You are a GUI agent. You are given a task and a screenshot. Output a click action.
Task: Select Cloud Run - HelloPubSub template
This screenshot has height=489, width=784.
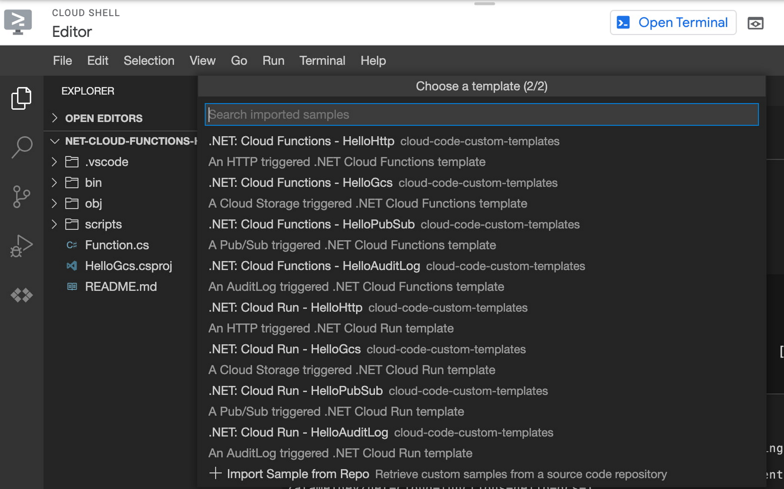481,401
